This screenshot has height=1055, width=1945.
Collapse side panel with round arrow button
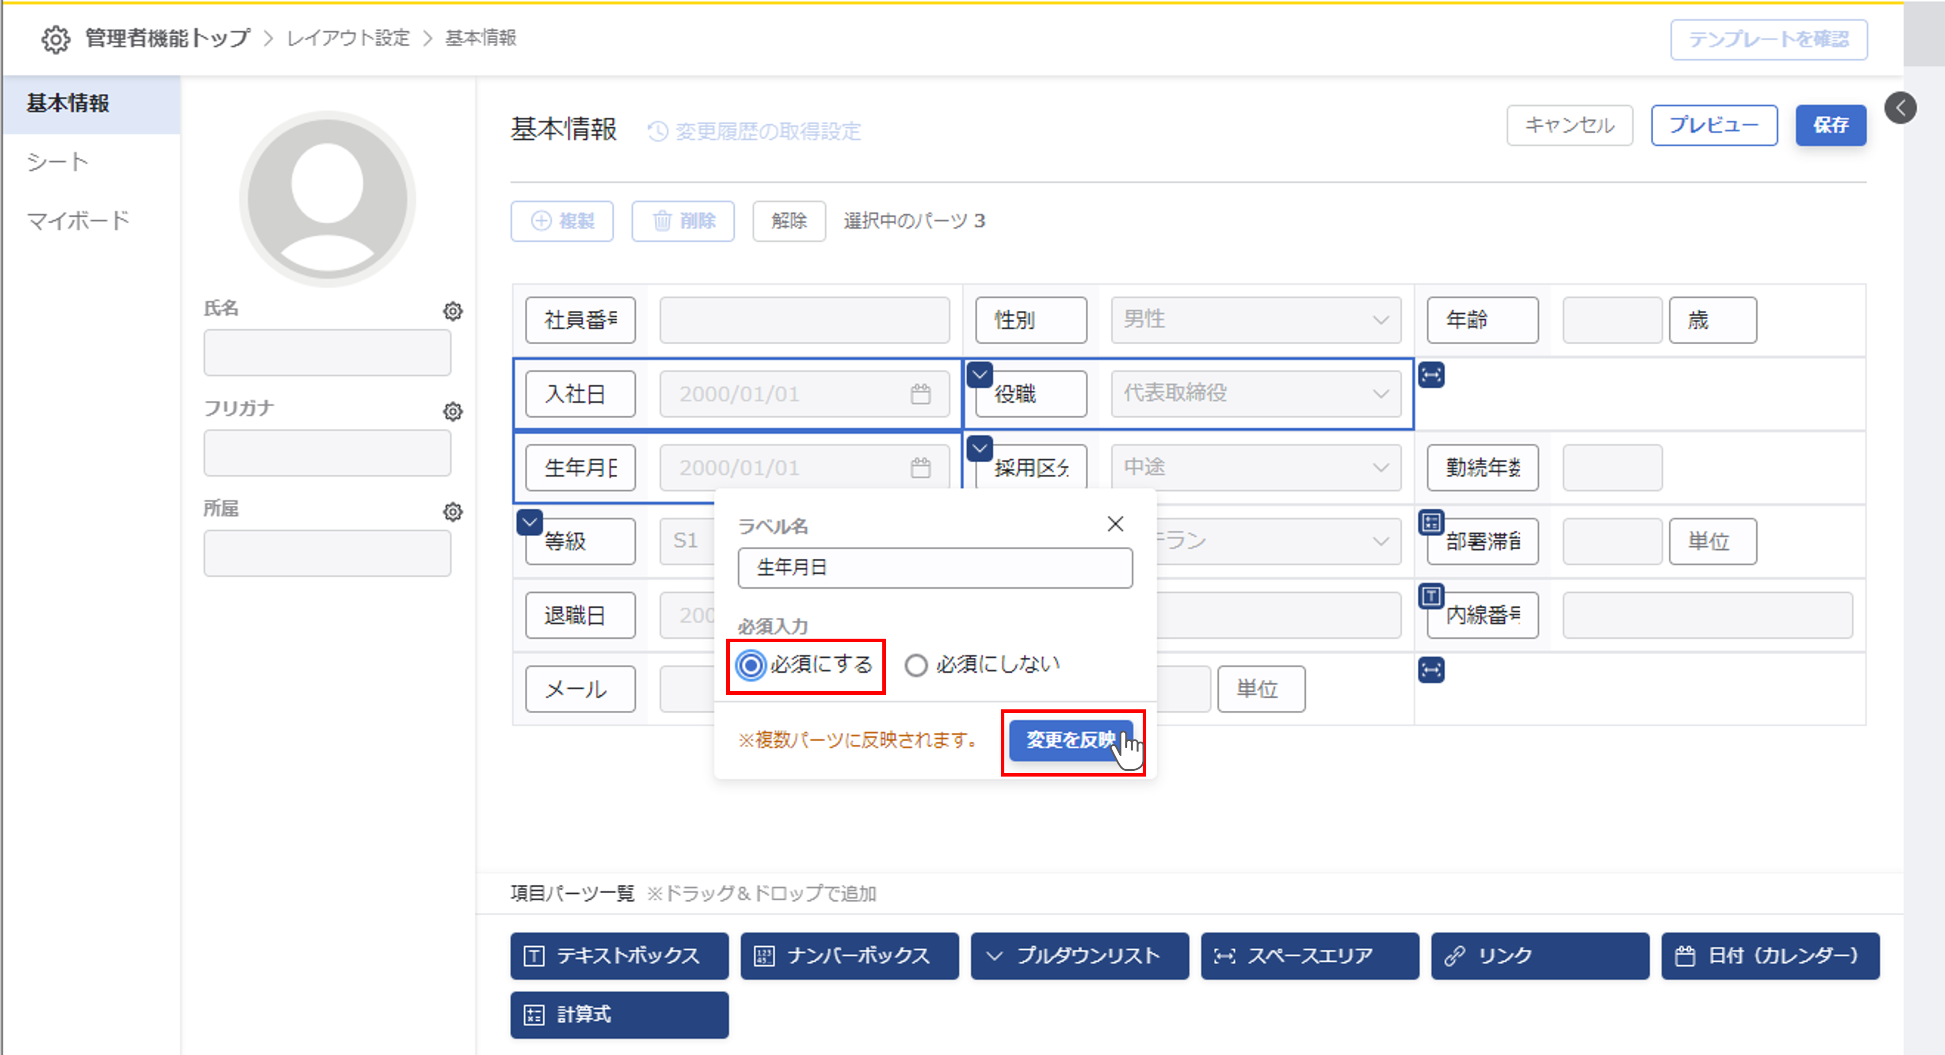pos(1900,108)
